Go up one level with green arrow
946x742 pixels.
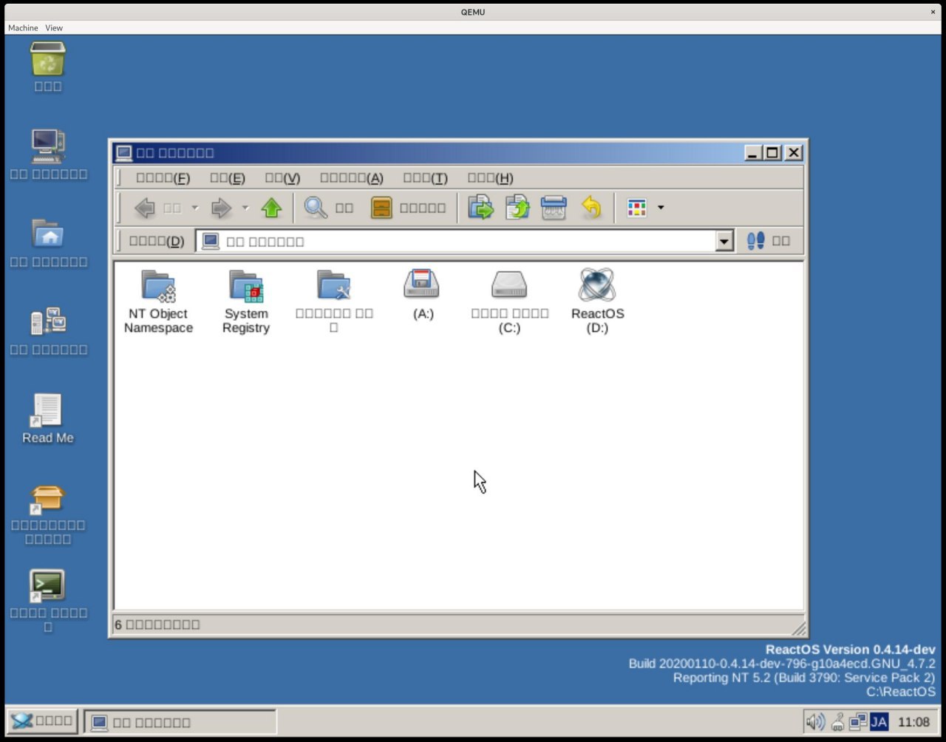pos(272,208)
